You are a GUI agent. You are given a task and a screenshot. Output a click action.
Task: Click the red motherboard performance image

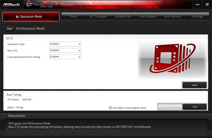pos(172,58)
